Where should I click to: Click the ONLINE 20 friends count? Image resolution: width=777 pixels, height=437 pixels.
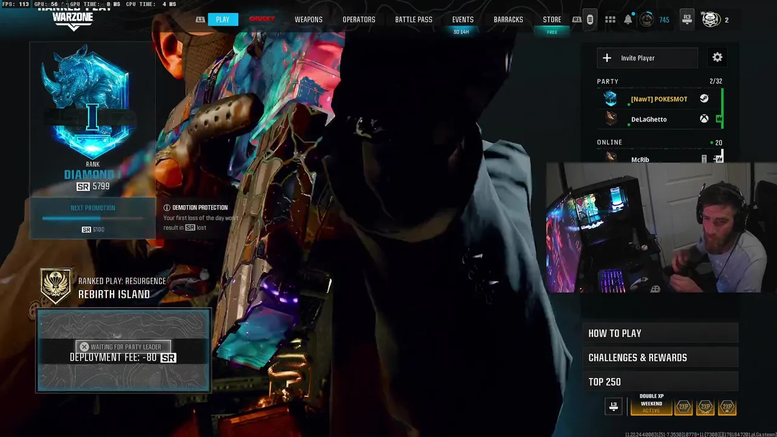pos(716,143)
